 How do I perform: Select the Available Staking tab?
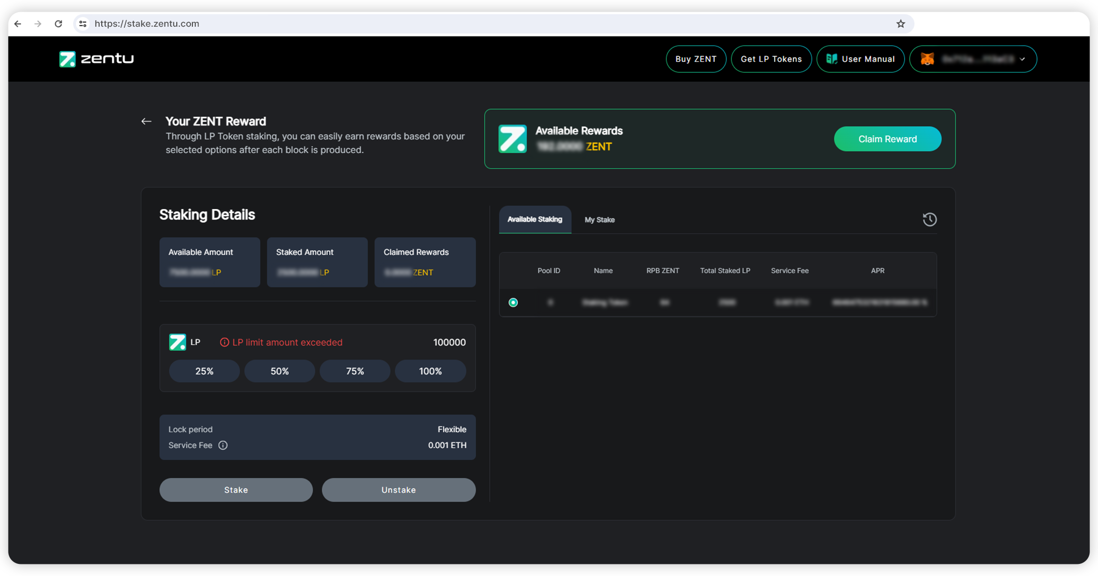534,220
